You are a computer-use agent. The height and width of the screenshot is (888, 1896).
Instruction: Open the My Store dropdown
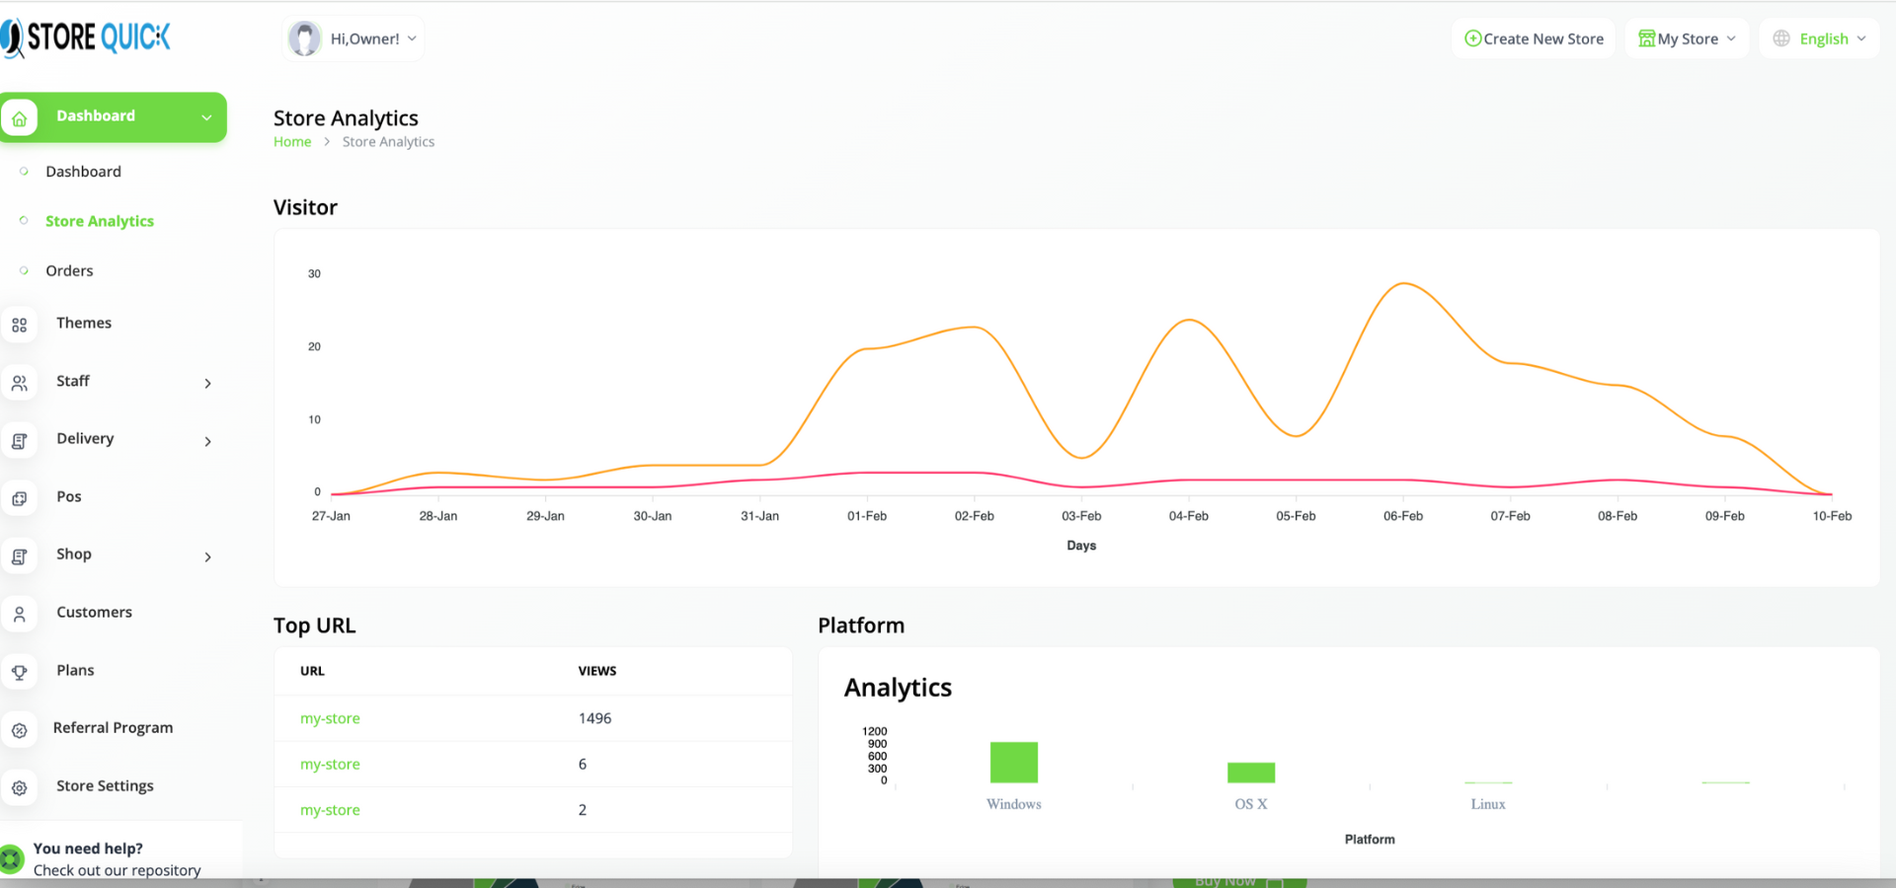(1686, 38)
